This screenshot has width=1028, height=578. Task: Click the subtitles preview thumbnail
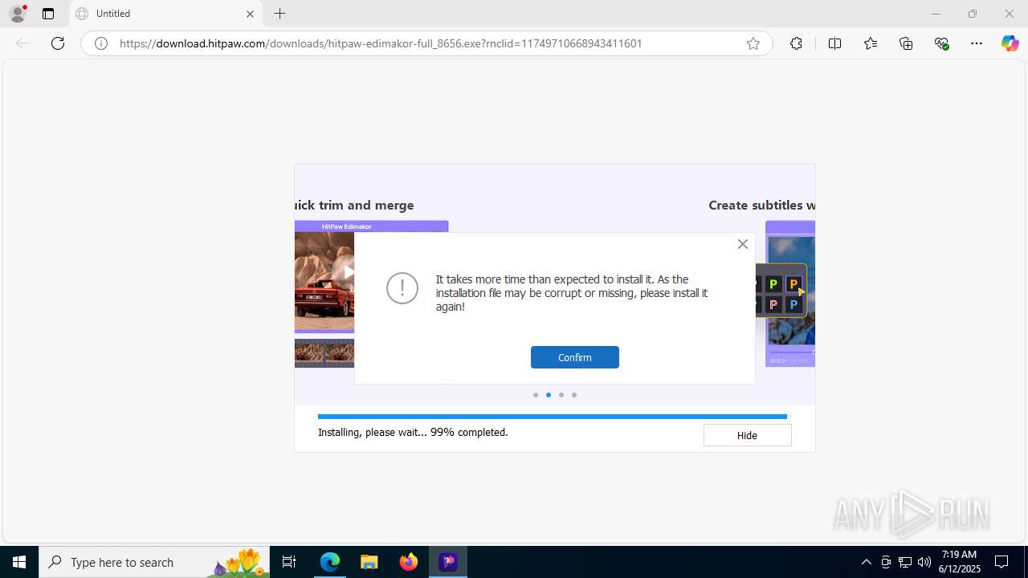click(790, 294)
